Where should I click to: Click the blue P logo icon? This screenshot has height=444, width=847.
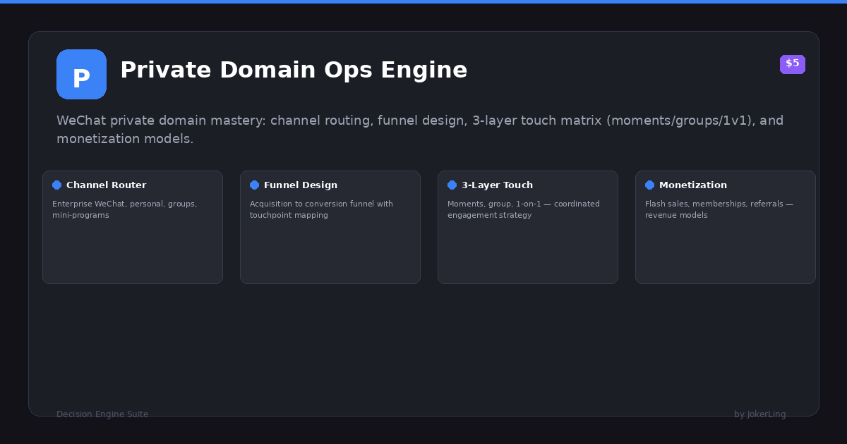(x=81, y=74)
